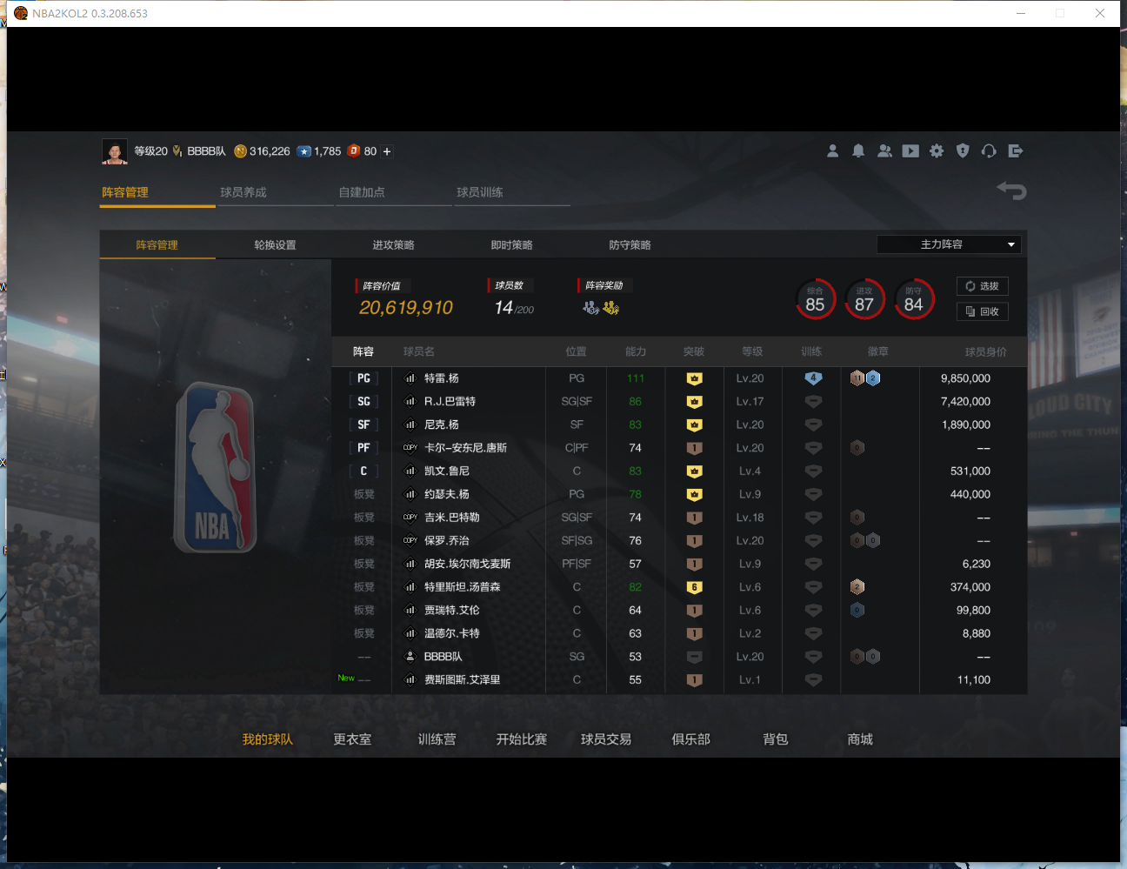Open 更衣室 in bottom menu
This screenshot has width=1127, height=869.
tap(352, 739)
